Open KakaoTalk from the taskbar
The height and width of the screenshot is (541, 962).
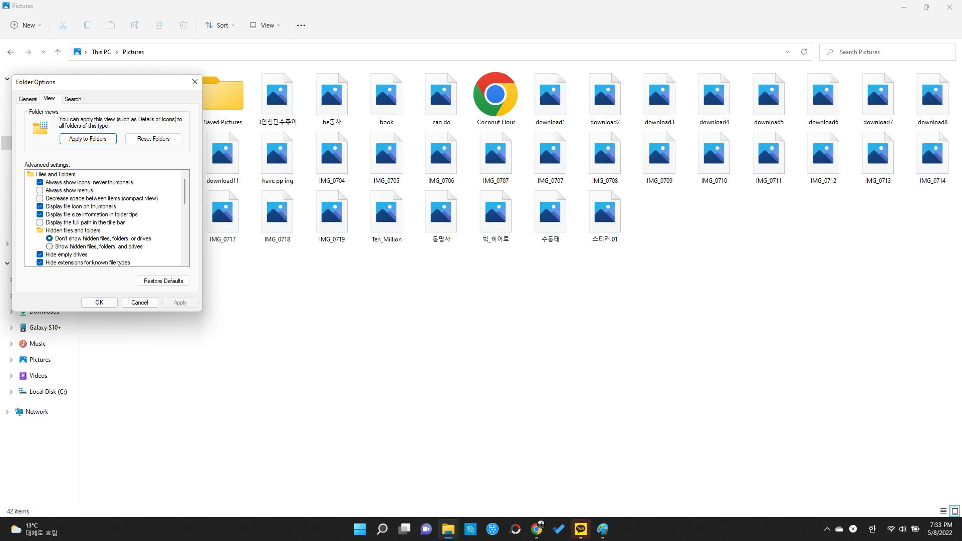(581, 529)
